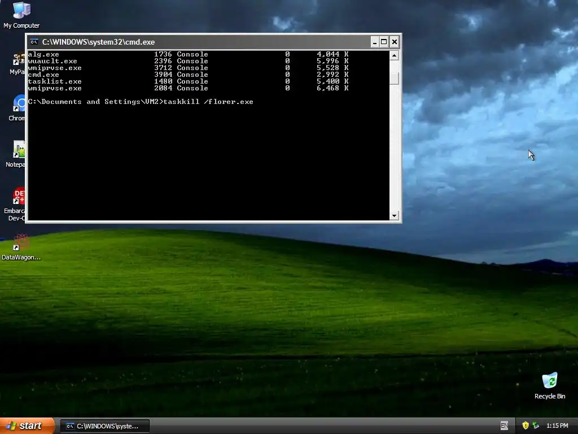The width and height of the screenshot is (578, 434).
Task: Click the Start button
Action: pyautogui.click(x=27, y=426)
